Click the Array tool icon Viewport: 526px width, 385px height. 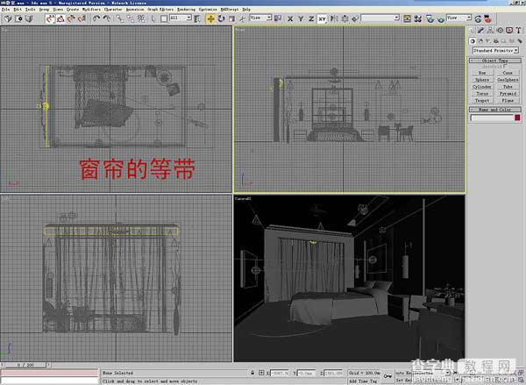[345, 18]
